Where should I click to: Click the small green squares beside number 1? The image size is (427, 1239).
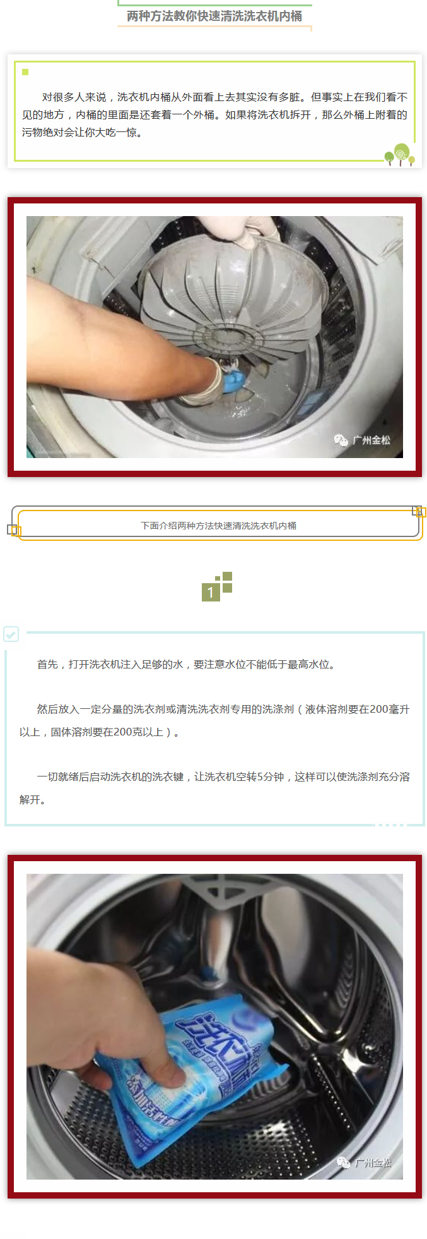click(x=224, y=582)
